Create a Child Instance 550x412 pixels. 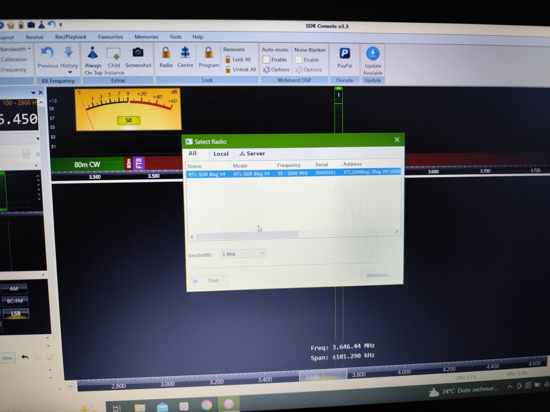tap(114, 61)
